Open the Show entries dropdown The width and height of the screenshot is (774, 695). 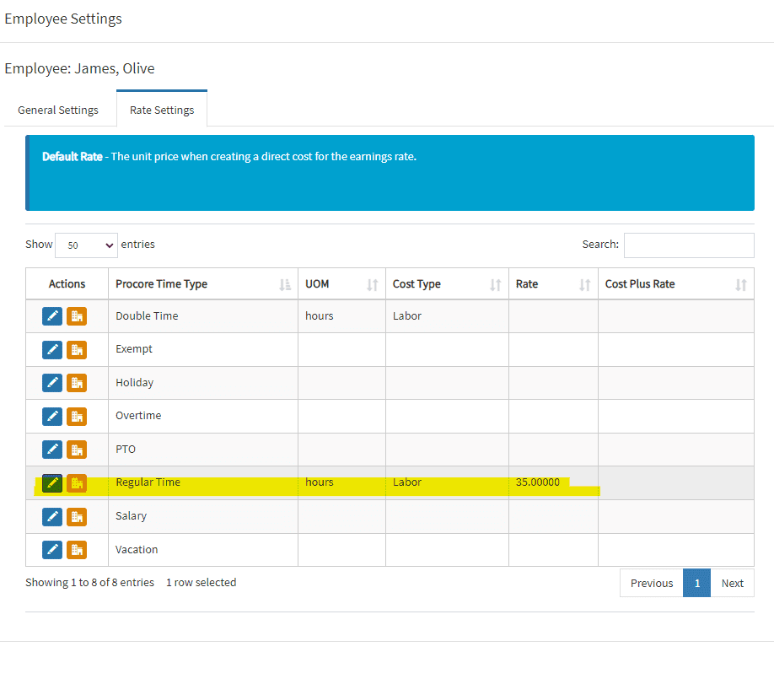tap(86, 245)
